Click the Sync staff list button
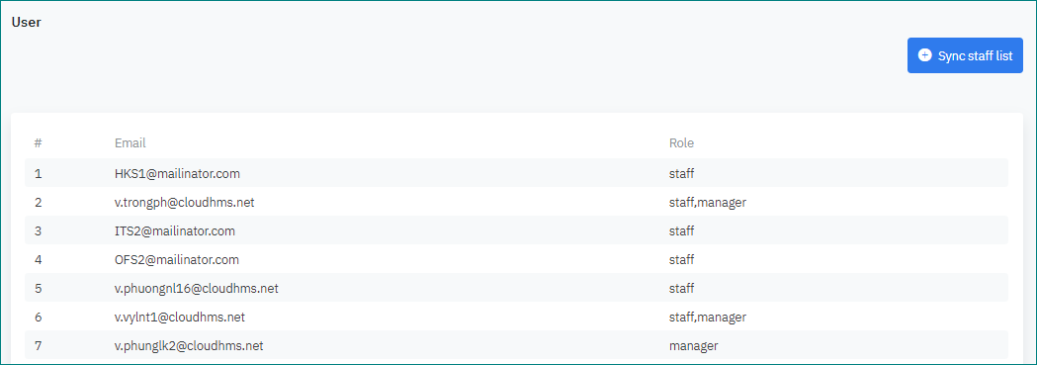 965,55
